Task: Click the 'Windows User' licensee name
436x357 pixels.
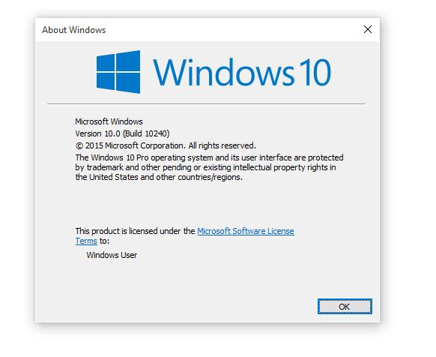Action: (112, 255)
